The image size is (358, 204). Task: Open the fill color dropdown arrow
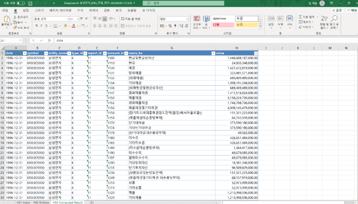69,26
